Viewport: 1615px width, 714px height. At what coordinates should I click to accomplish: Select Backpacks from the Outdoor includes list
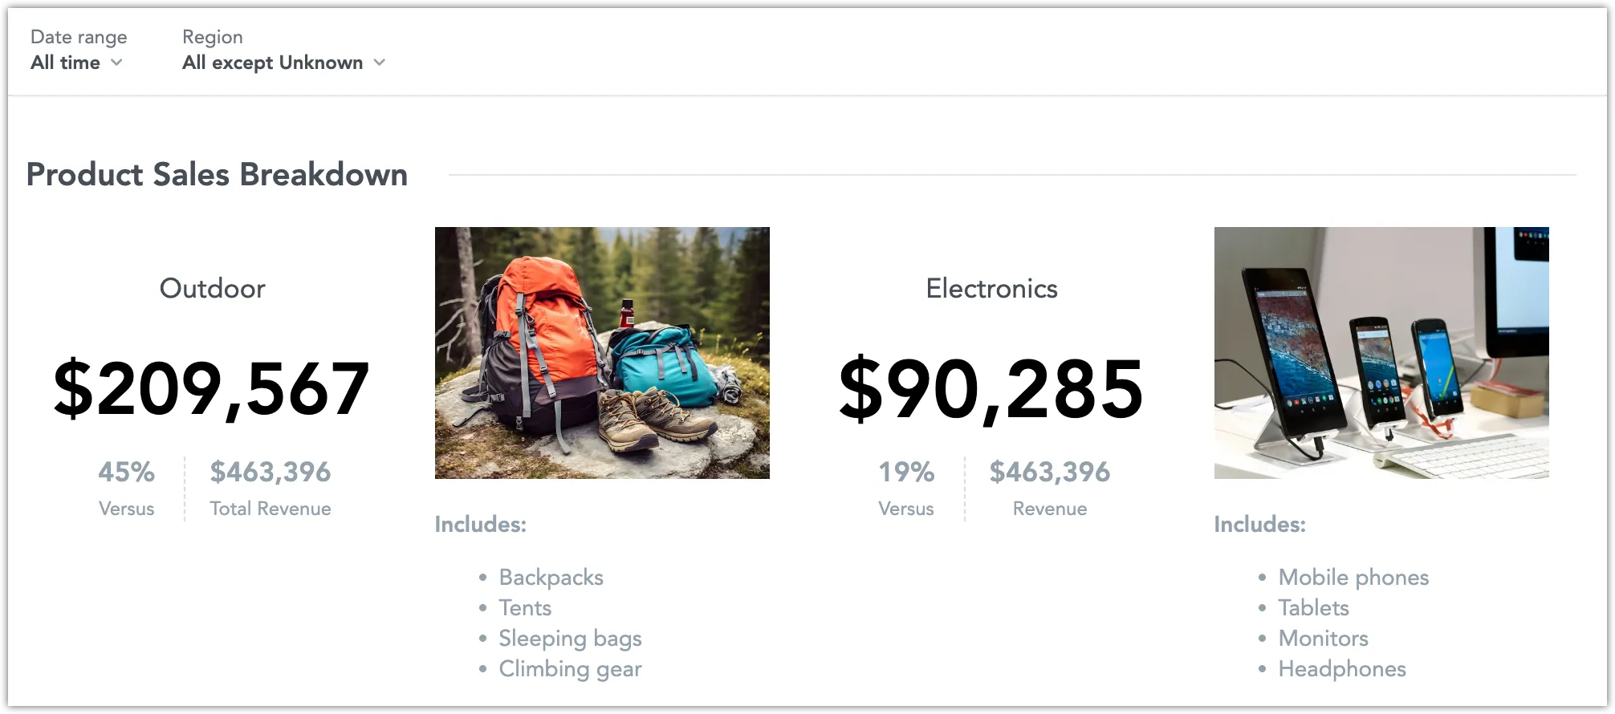[x=551, y=577]
